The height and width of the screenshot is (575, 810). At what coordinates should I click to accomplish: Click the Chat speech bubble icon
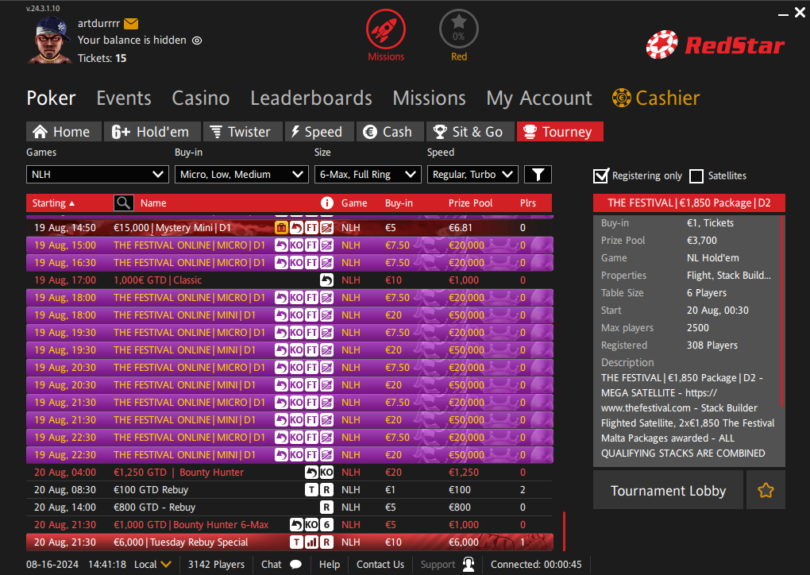coord(295,564)
